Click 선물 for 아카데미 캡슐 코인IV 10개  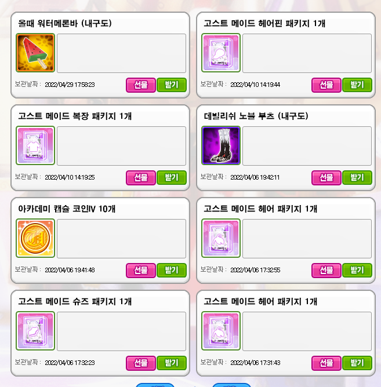pyautogui.click(x=141, y=270)
